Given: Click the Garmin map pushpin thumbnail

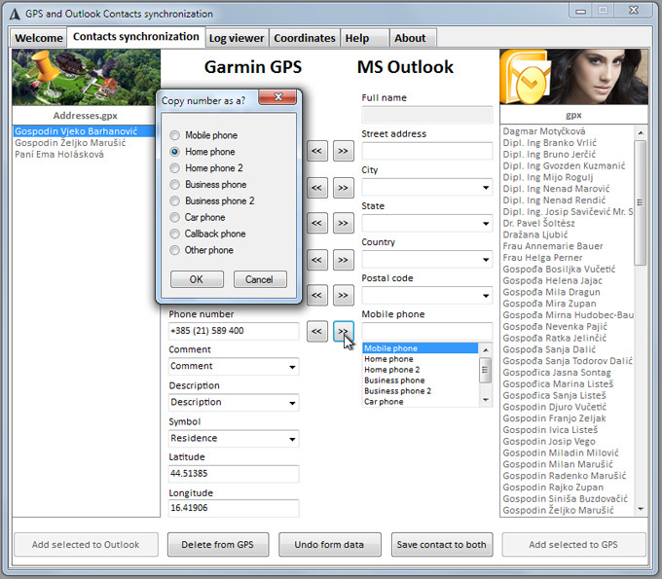Looking at the screenshot, I should click(x=86, y=77).
